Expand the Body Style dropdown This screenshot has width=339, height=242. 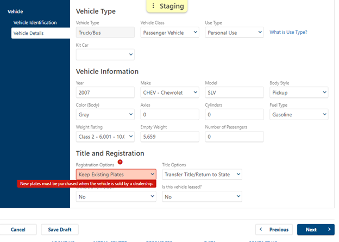click(x=299, y=92)
